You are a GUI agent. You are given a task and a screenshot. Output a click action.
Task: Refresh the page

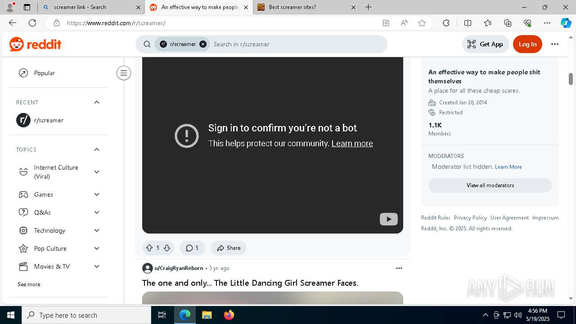pos(32,23)
